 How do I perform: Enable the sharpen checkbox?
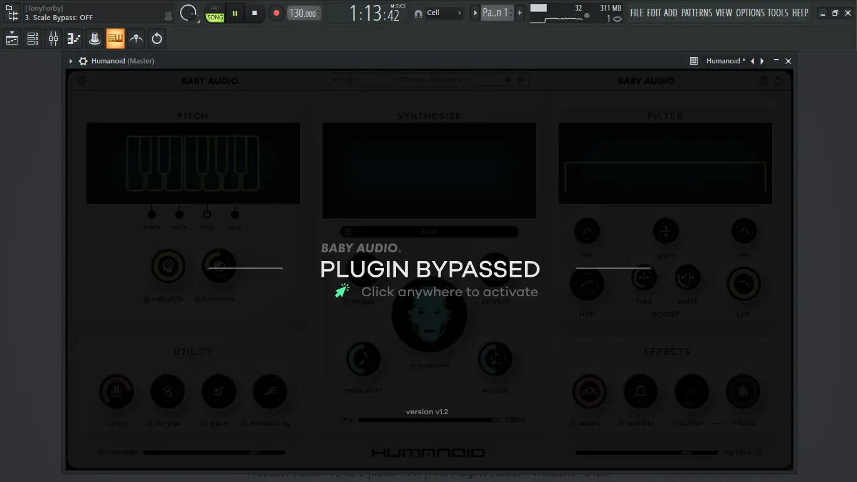click(102, 453)
